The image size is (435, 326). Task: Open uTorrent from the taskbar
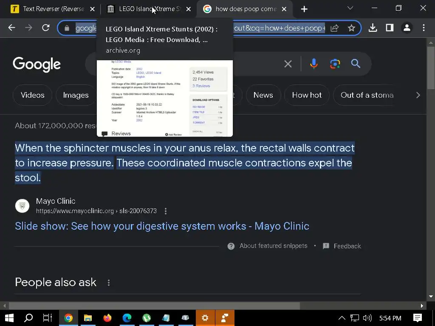tap(147, 318)
